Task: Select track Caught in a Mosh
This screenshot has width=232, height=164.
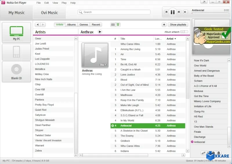Action: [148, 70]
